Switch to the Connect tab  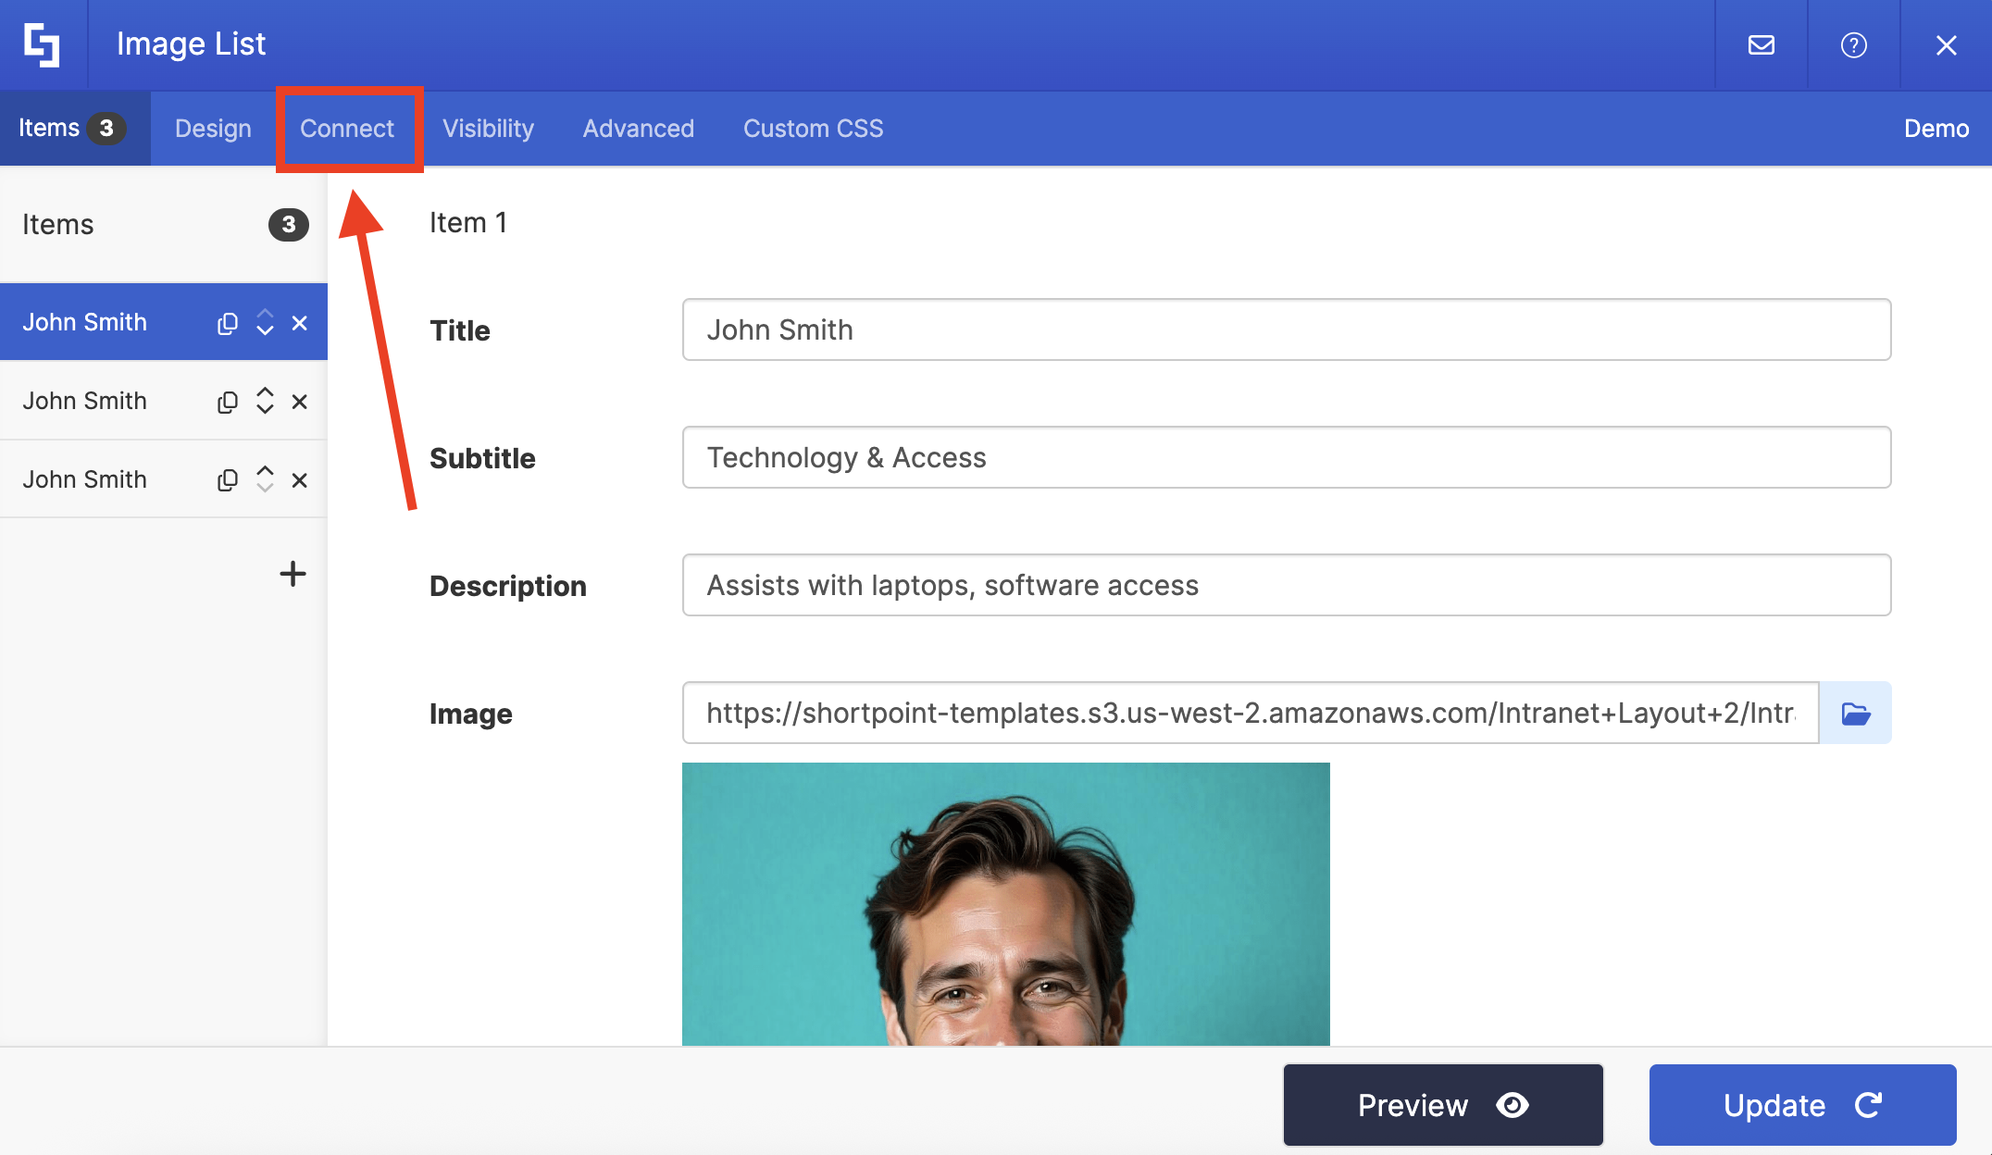pos(347,129)
